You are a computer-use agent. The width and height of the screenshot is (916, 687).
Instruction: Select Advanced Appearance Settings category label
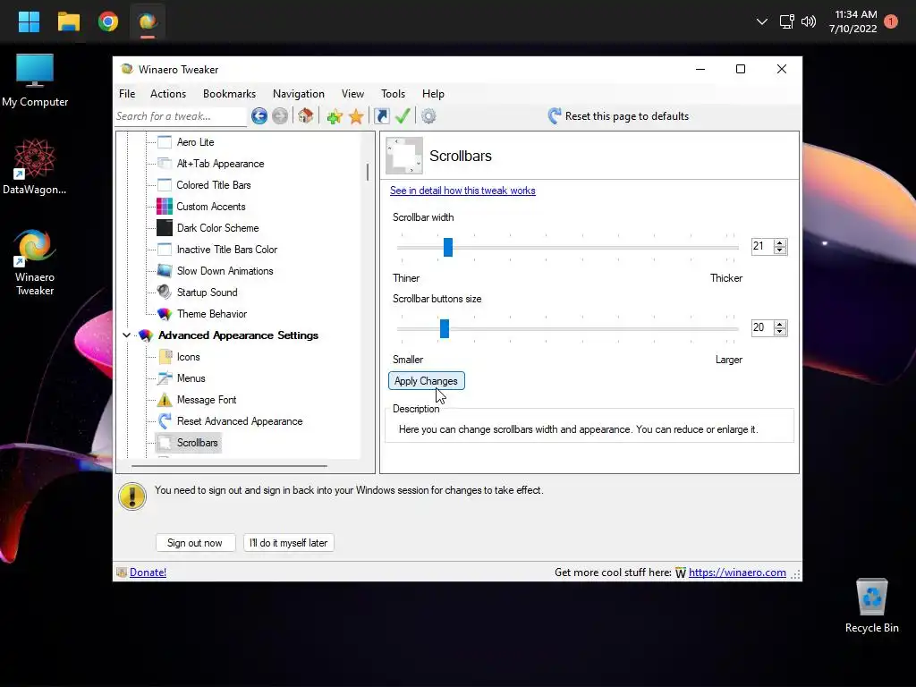point(238,335)
